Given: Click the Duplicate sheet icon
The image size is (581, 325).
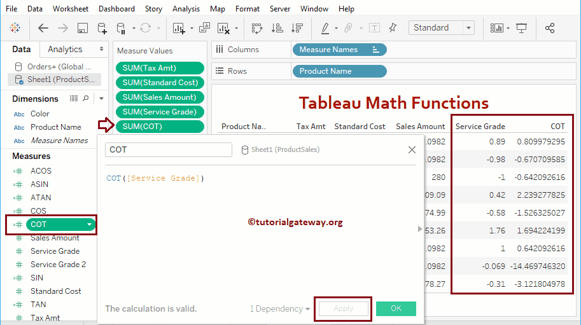Looking at the screenshot, I should click(204, 28).
